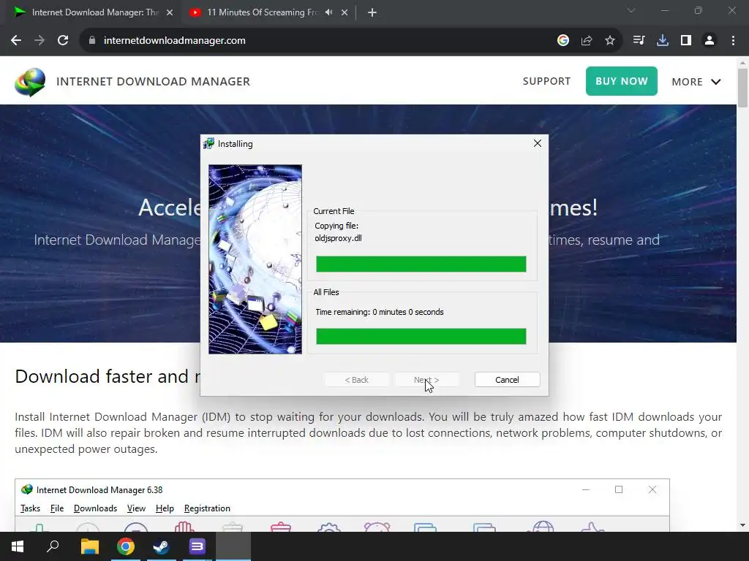Open the Registration menu in IDM screenshot
The height and width of the screenshot is (561, 749).
207,508
